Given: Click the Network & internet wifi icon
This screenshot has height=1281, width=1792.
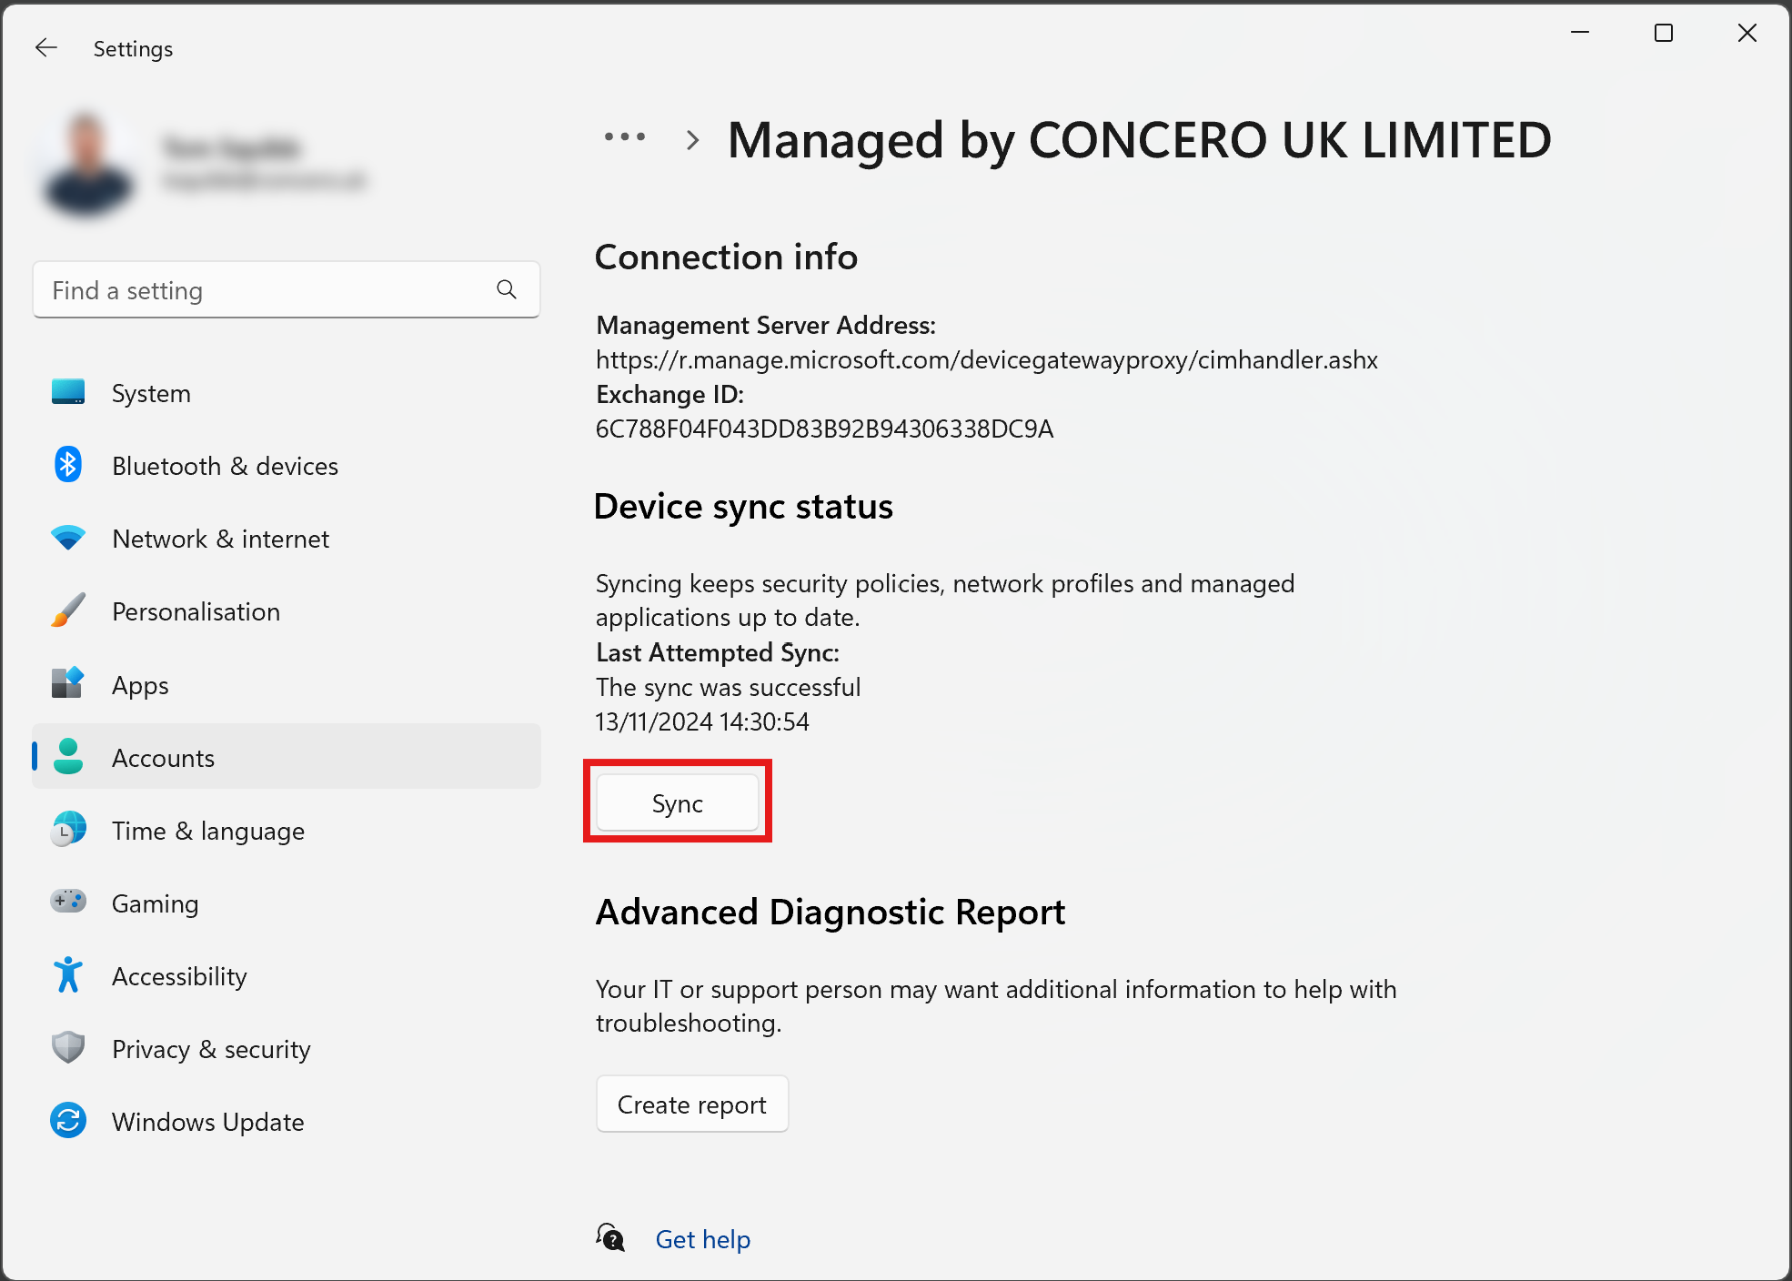Looking at the screenshot, I should click(x=68, y=538).
